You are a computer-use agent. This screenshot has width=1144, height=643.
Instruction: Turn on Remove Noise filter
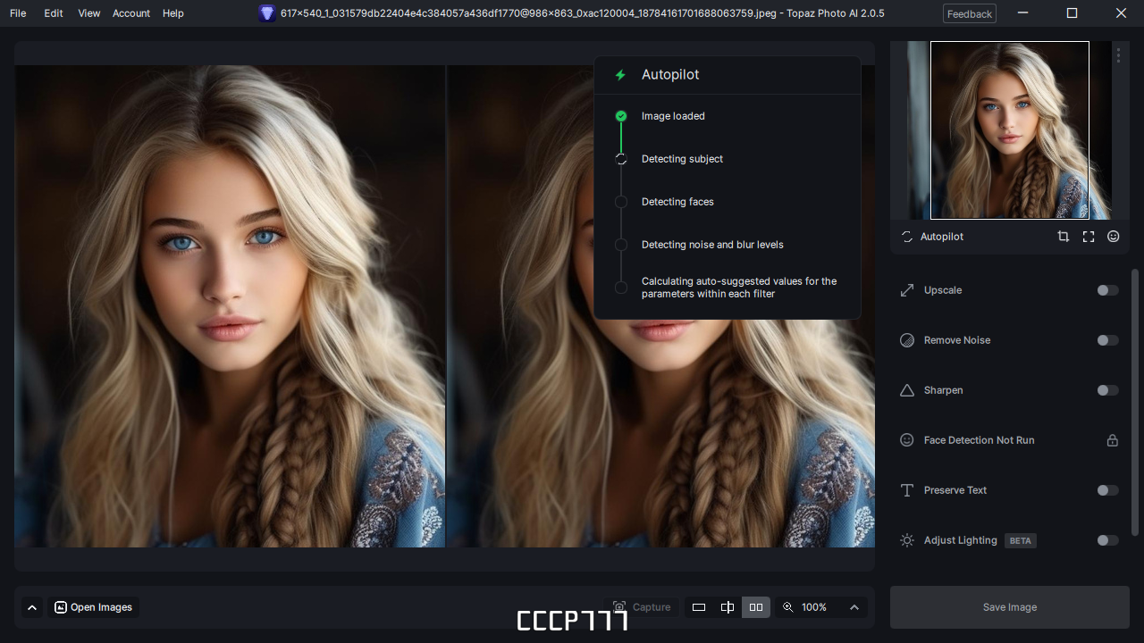pos(1107,340)
